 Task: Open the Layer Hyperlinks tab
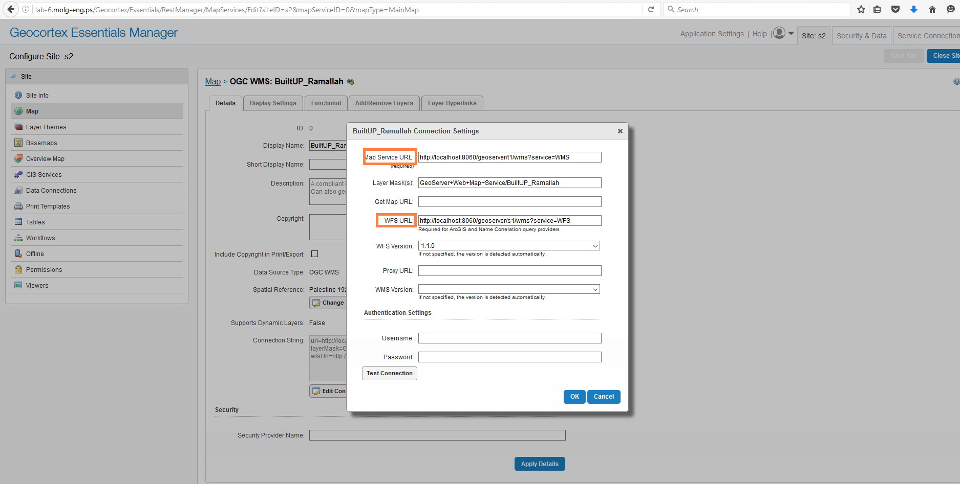pyautogui.click(x=452, y=103)
